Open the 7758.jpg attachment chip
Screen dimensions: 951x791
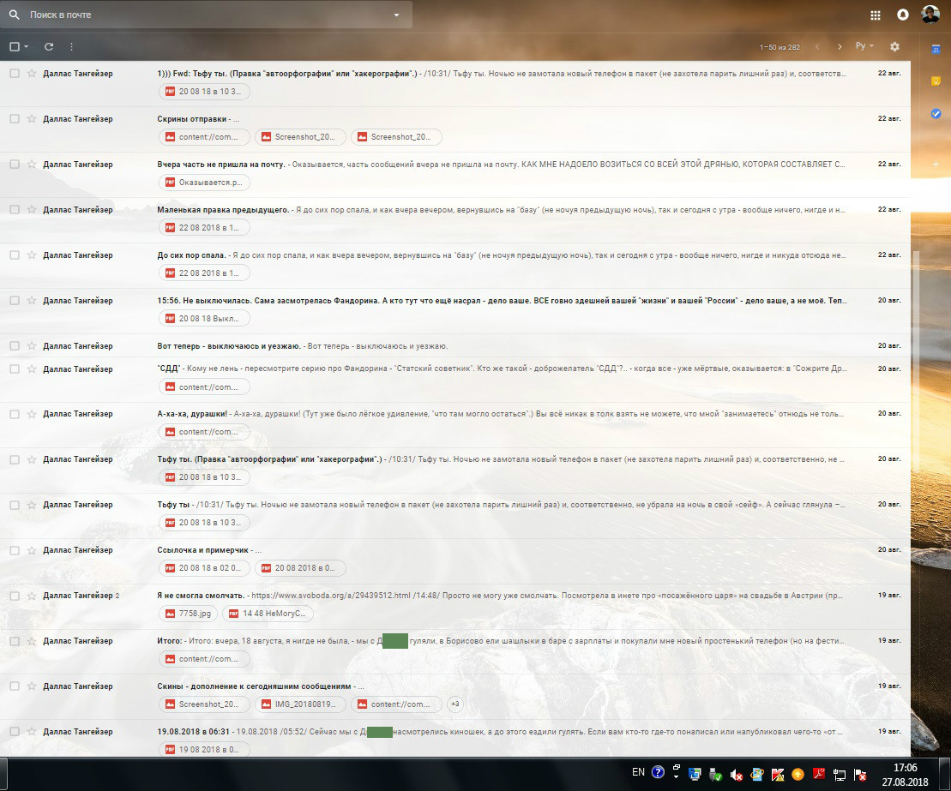(x=187, y=614)
